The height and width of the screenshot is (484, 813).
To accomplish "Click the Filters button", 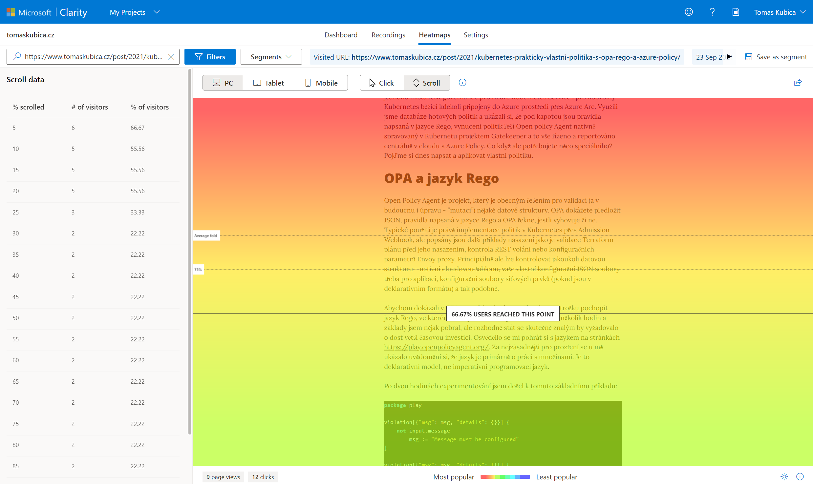I will [x=210, y=57].
